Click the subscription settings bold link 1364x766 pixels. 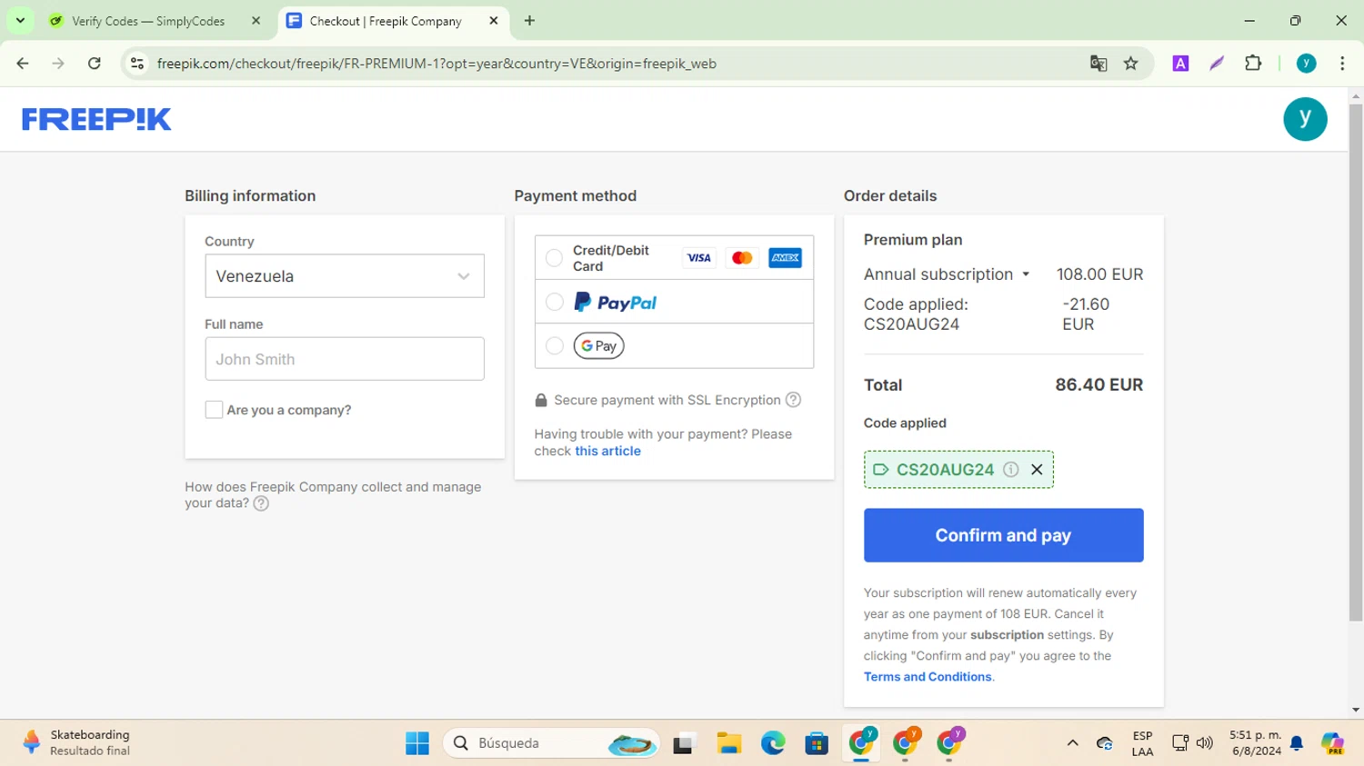point(1007,635)
